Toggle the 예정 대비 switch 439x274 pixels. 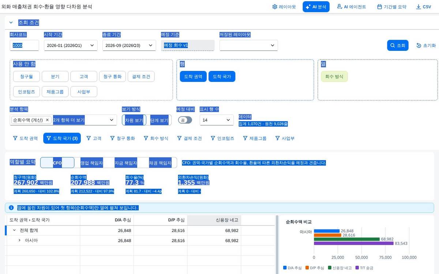185,120
